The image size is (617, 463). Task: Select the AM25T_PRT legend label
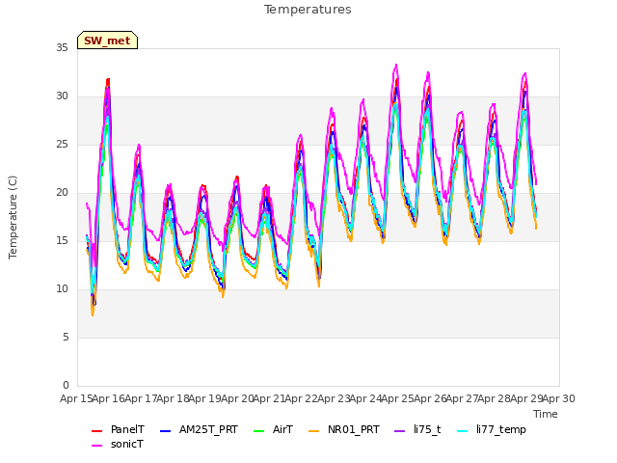click(x=208, y=429)
